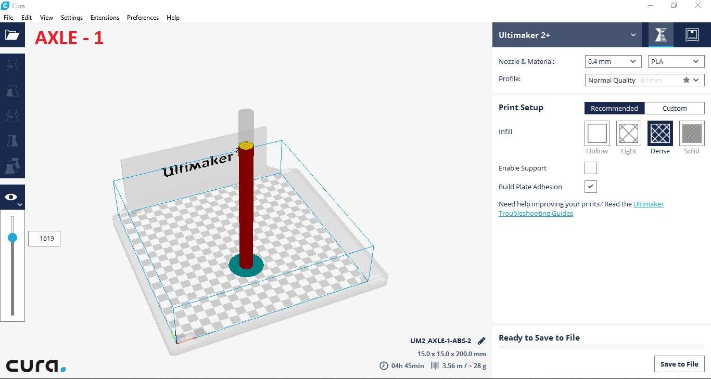Image resolution: width=711 pixels, height=379 pixels.
Task: Click the UM2_AXLE-1-ABS-2 job name
Action: 440,341
